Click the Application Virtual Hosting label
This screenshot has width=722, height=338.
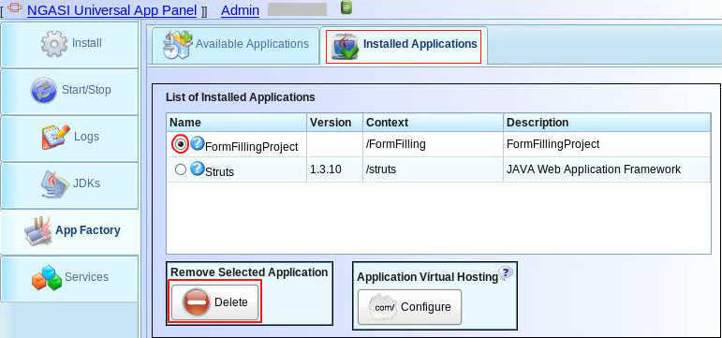tap(428, 277)
